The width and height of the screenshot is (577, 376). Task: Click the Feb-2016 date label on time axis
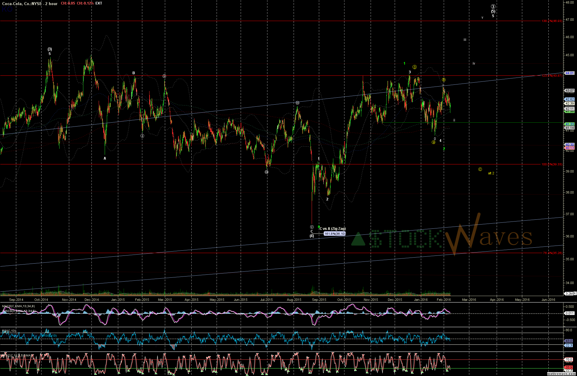pos(444,300)
